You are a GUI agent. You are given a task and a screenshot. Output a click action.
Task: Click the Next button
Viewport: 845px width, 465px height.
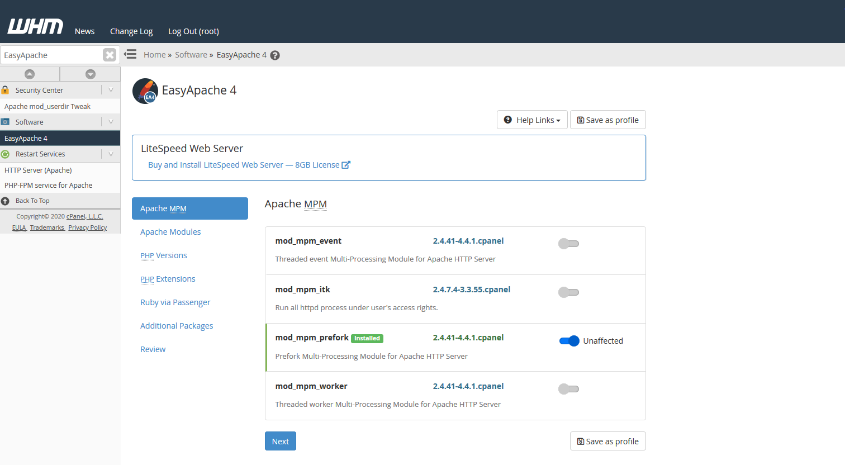[x=281, y=441]
